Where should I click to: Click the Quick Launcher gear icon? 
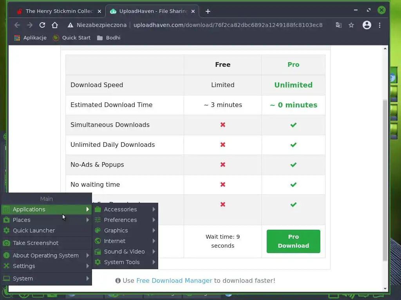coord(6,230)
